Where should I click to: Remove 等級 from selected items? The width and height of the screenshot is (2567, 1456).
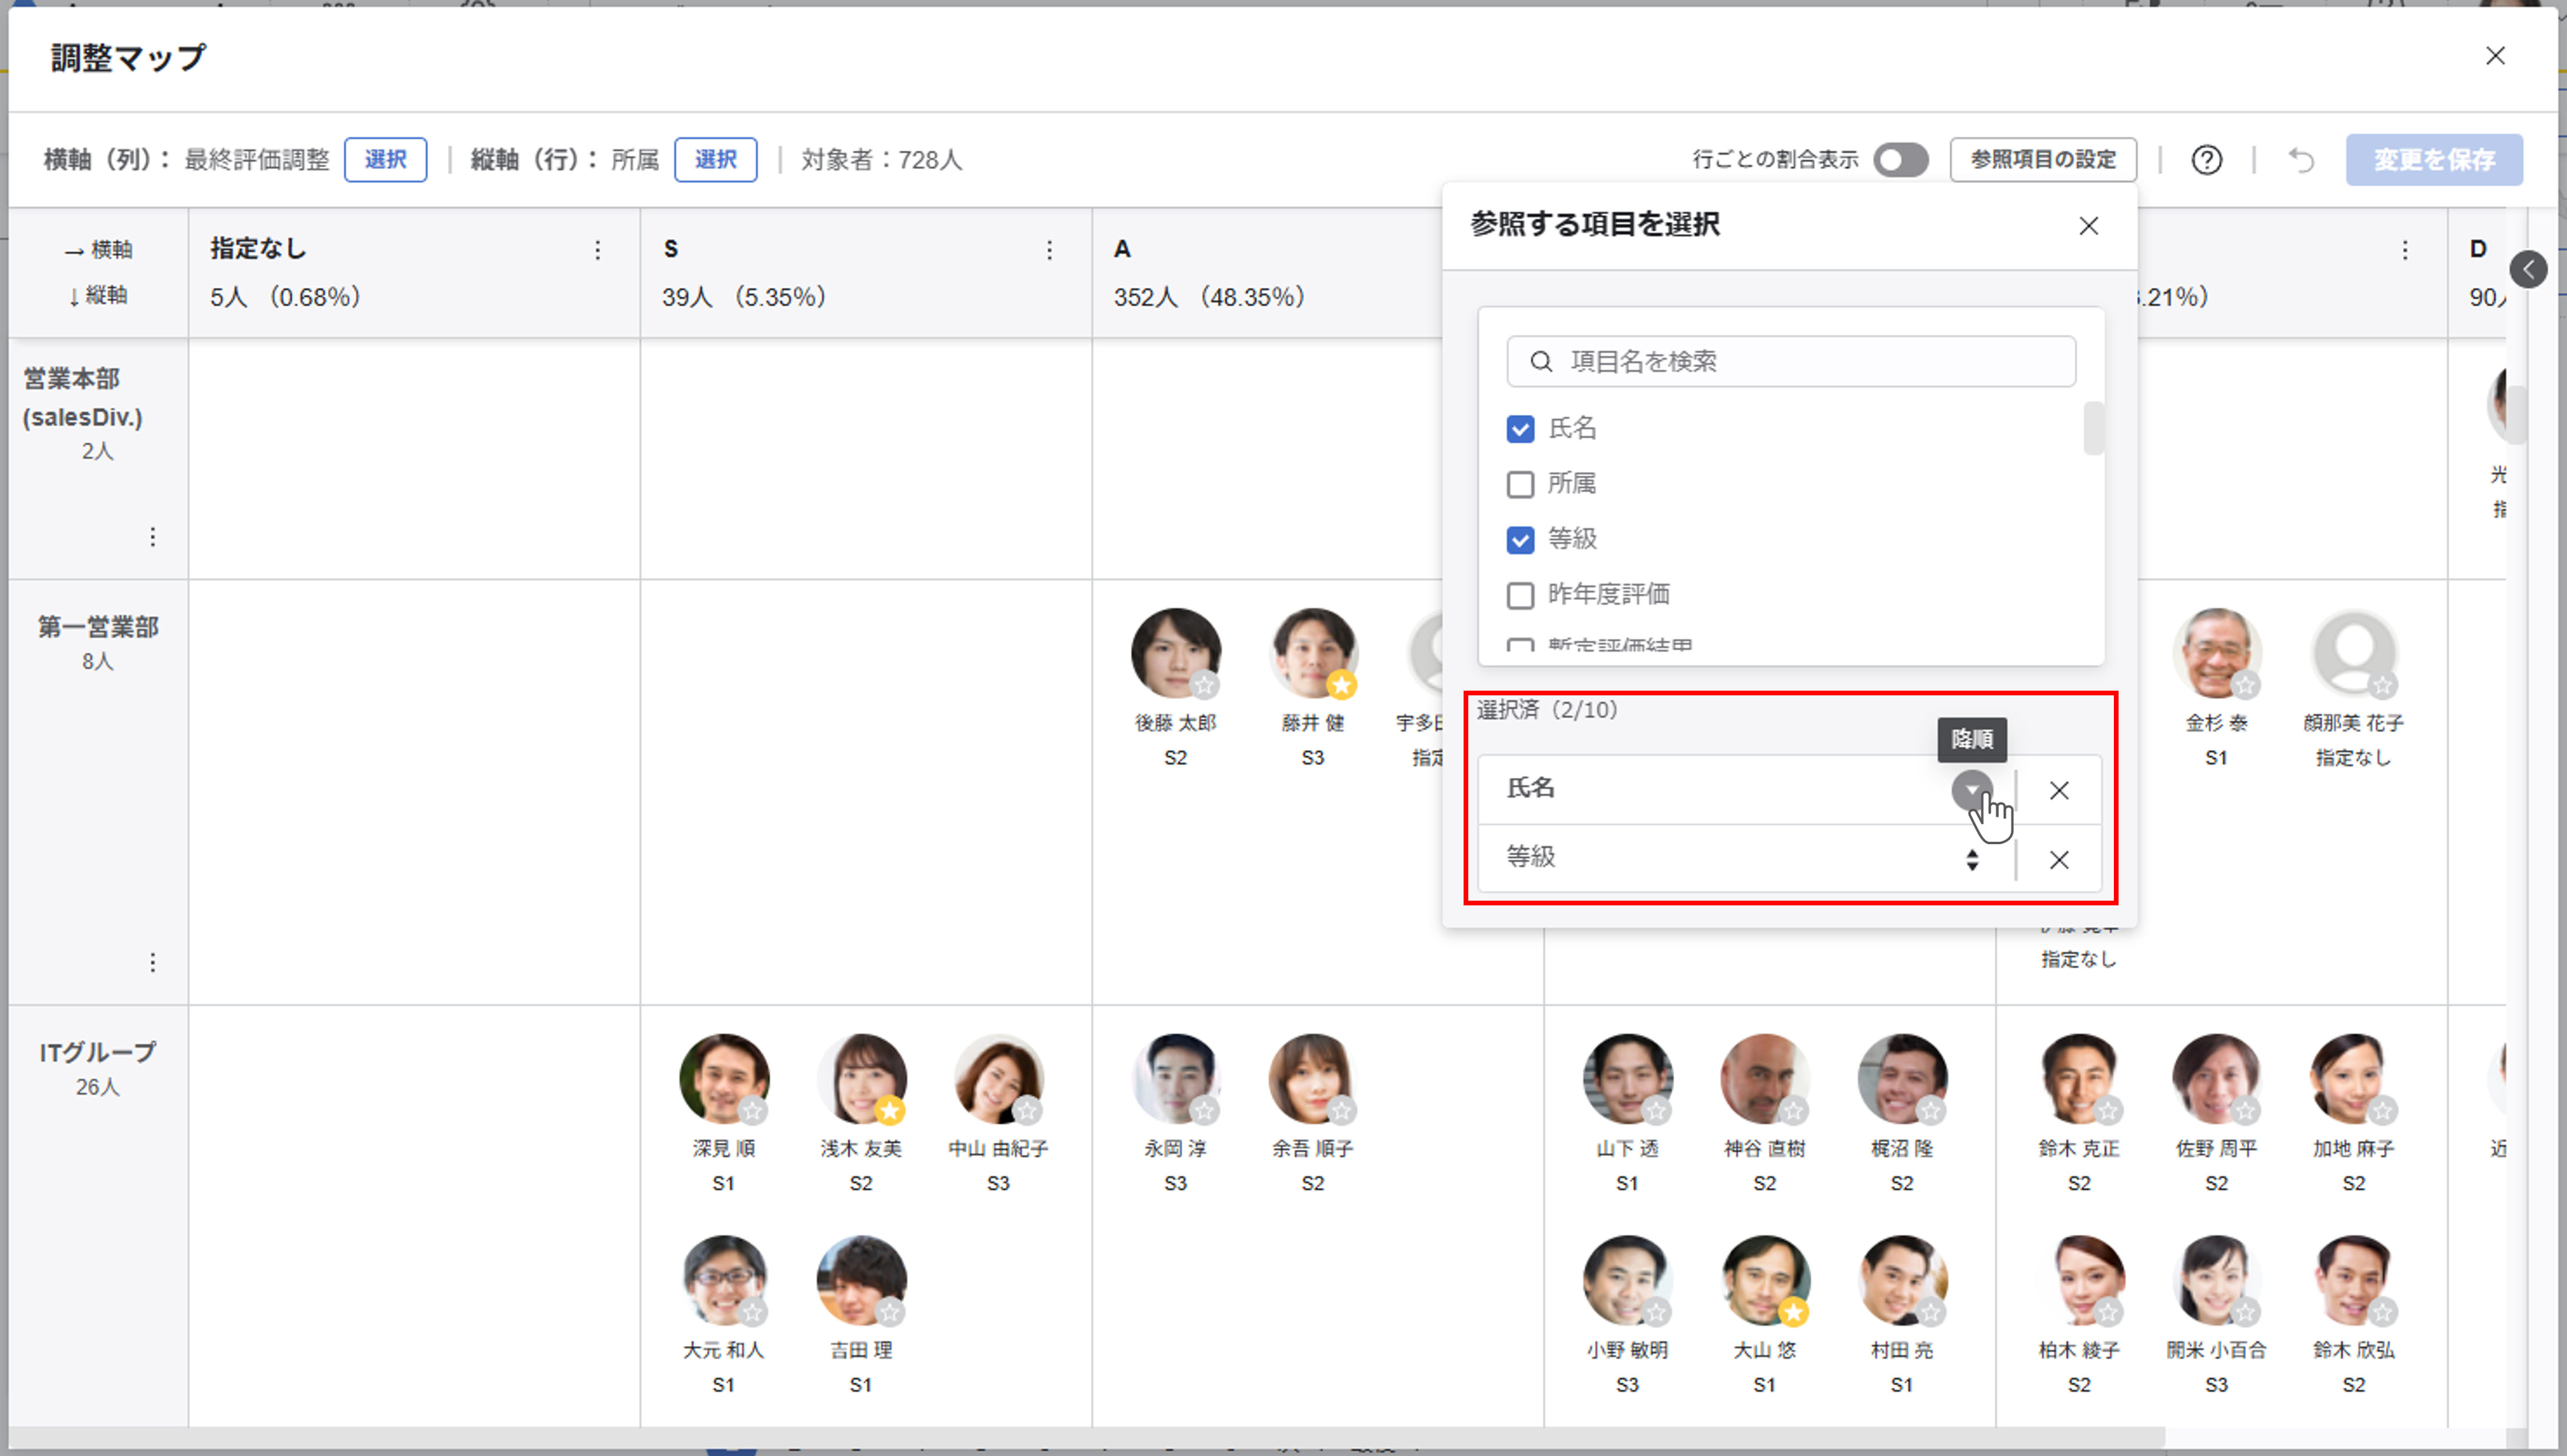[2059, 859]
